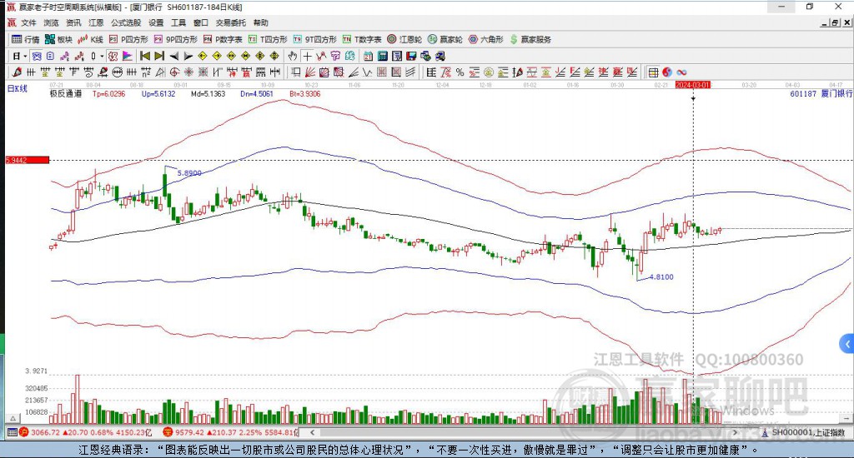Click the 2024-03-01 highlighted date marker
854x458 pixels.
coord(693,85)
